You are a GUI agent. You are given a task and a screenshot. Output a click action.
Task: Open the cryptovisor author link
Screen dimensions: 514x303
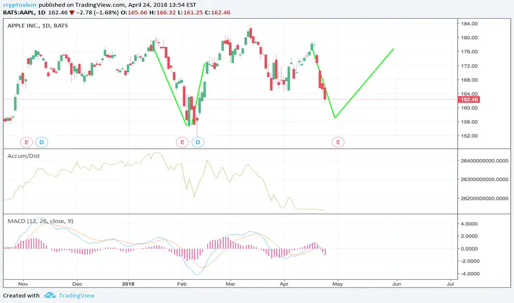point(20,5)
